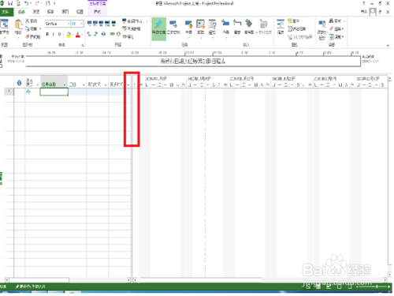Open the Find dropdown
Image resolution: width=394 pixels, height=296 pixels.
[336, 21]
